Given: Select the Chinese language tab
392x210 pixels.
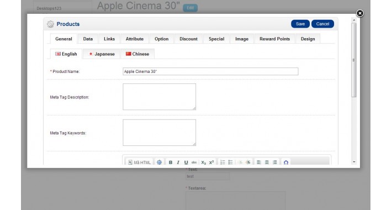Looking at the screenshot, I should [137, 54].
